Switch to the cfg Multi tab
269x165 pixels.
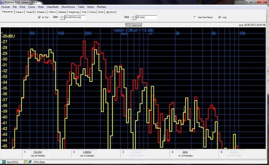(x=110, y=12)
